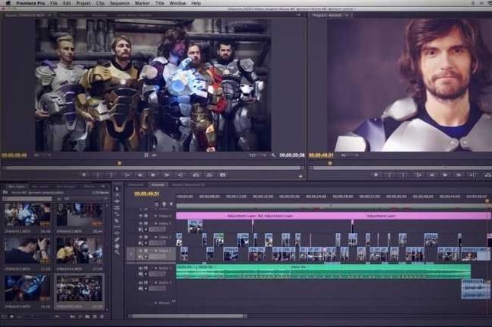Step back one frame in Program monitor
The width and height of the screenshot is (492, 327).
coord(432,175)
